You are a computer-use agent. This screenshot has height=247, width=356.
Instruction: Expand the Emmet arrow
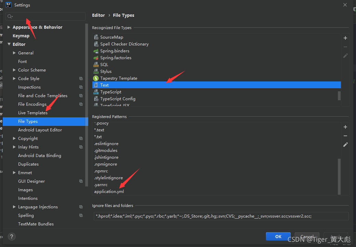[x=14, y=173]
